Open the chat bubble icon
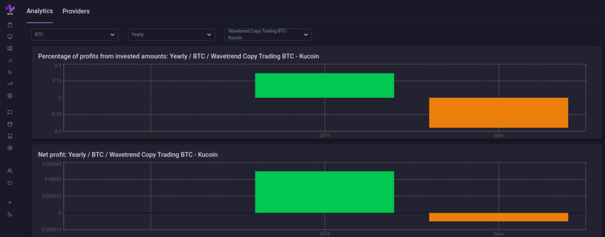Screen dimensions: 605x237 click(9, 112)
